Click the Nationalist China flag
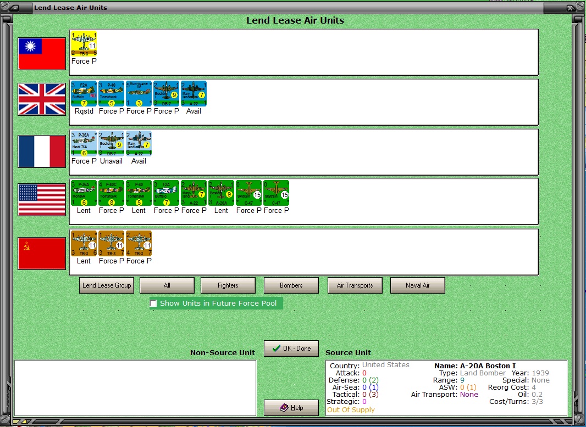The height and width of the screenshot is (427, 586). click(42, 53)
